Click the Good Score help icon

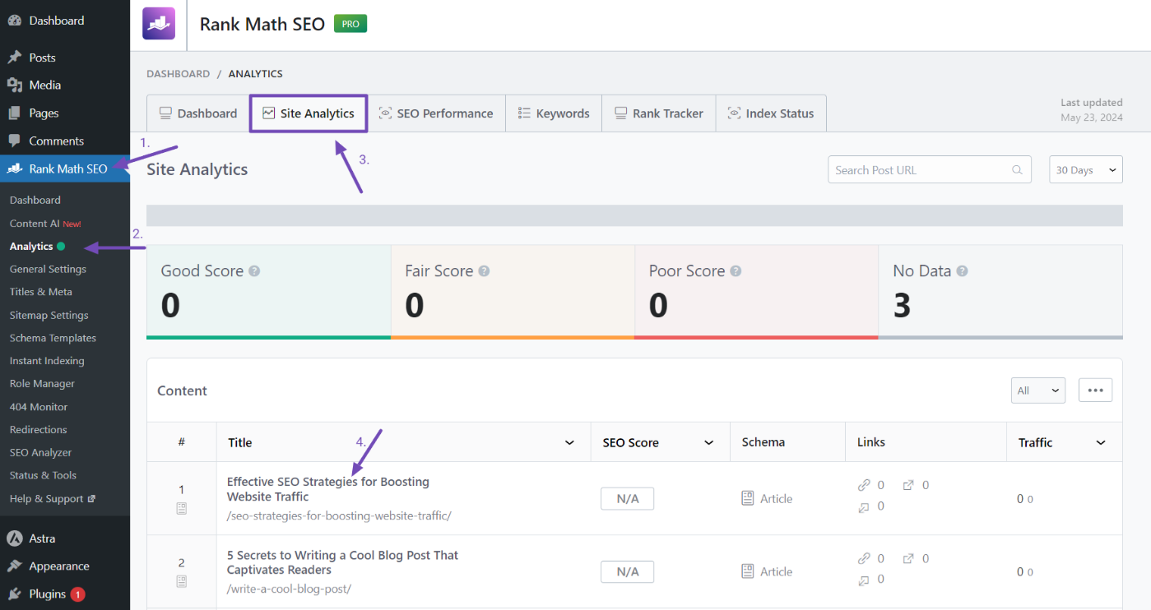pos(254,270)
